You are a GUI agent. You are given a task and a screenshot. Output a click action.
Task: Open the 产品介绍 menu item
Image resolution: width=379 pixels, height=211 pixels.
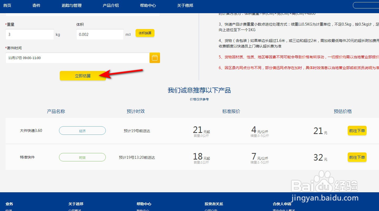pos(111,5)
